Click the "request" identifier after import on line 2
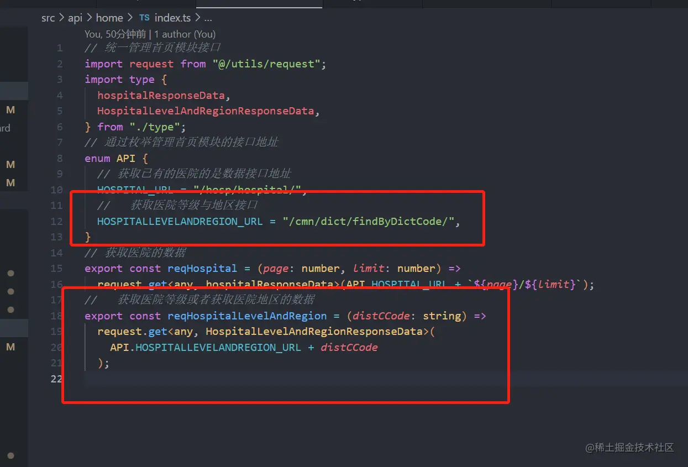This screenshot has height=467, width=688. (151, 64)
